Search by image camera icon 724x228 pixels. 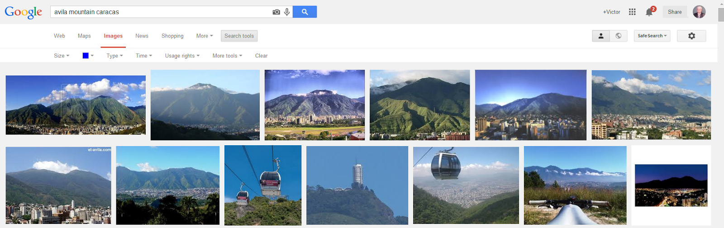click(x=276, y=12)
